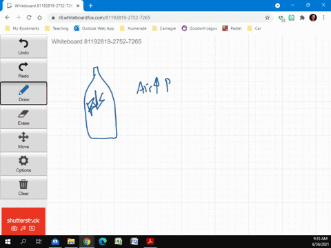The image size is (331, 248).
Task: Expand the Teaching bookmarks folder
Action: click(x=57, y=28)
